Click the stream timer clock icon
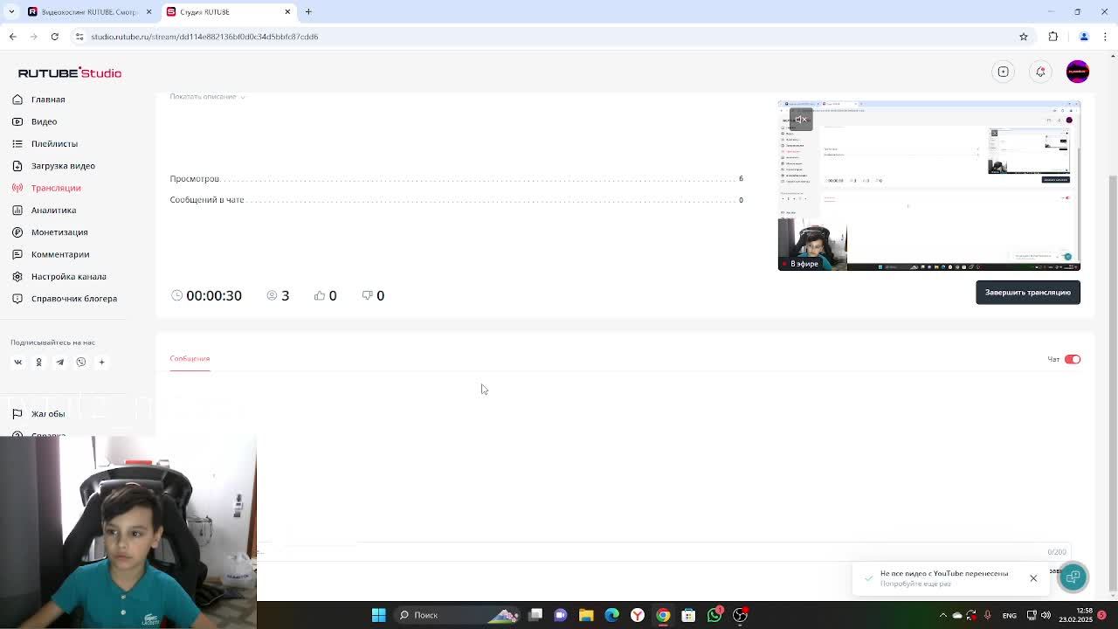The height and width of the screenshot is (629, 1118). 177,295
